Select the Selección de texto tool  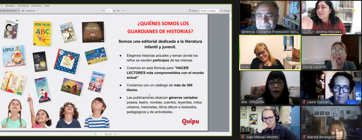[x=9, y=11]
